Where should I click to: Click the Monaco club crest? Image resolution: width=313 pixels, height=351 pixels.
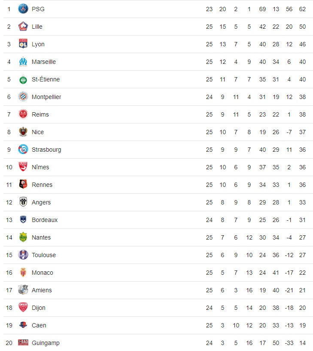tap(23, 273)
